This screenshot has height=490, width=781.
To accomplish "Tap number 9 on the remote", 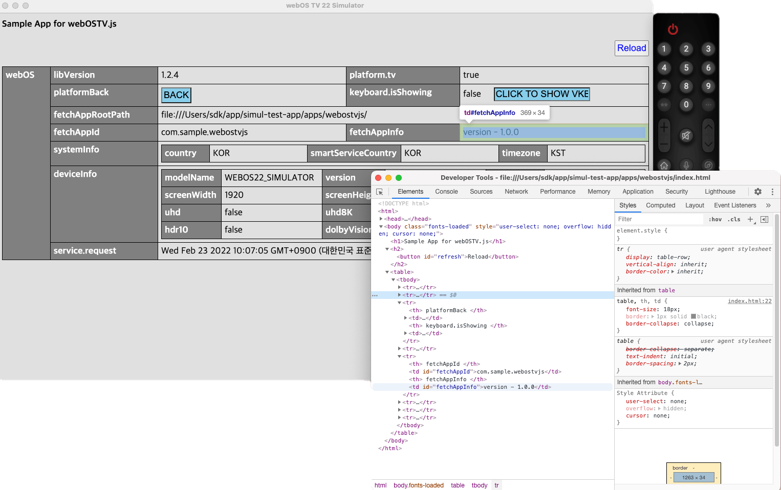I will coord(708,86).
